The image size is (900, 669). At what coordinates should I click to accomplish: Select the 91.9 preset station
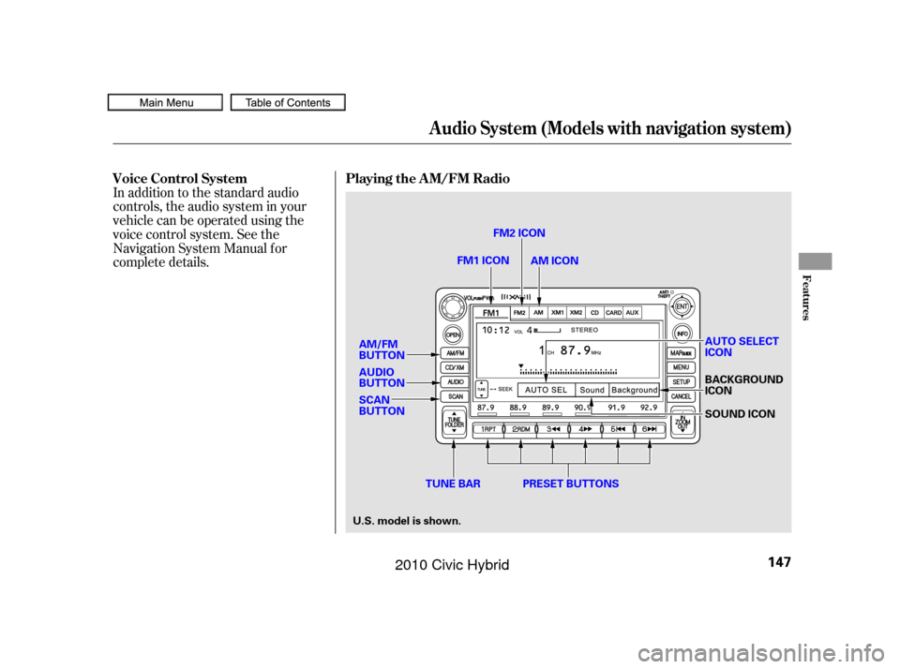tap(617, 408)
